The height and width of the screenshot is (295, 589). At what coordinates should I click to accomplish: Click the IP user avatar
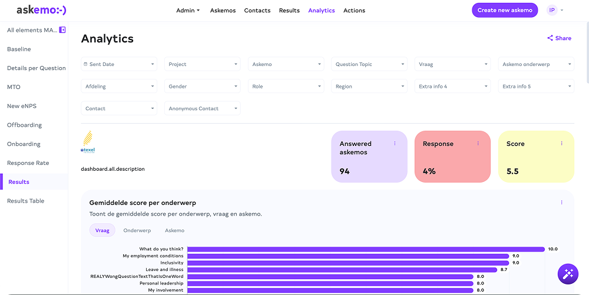coord(552,10)
